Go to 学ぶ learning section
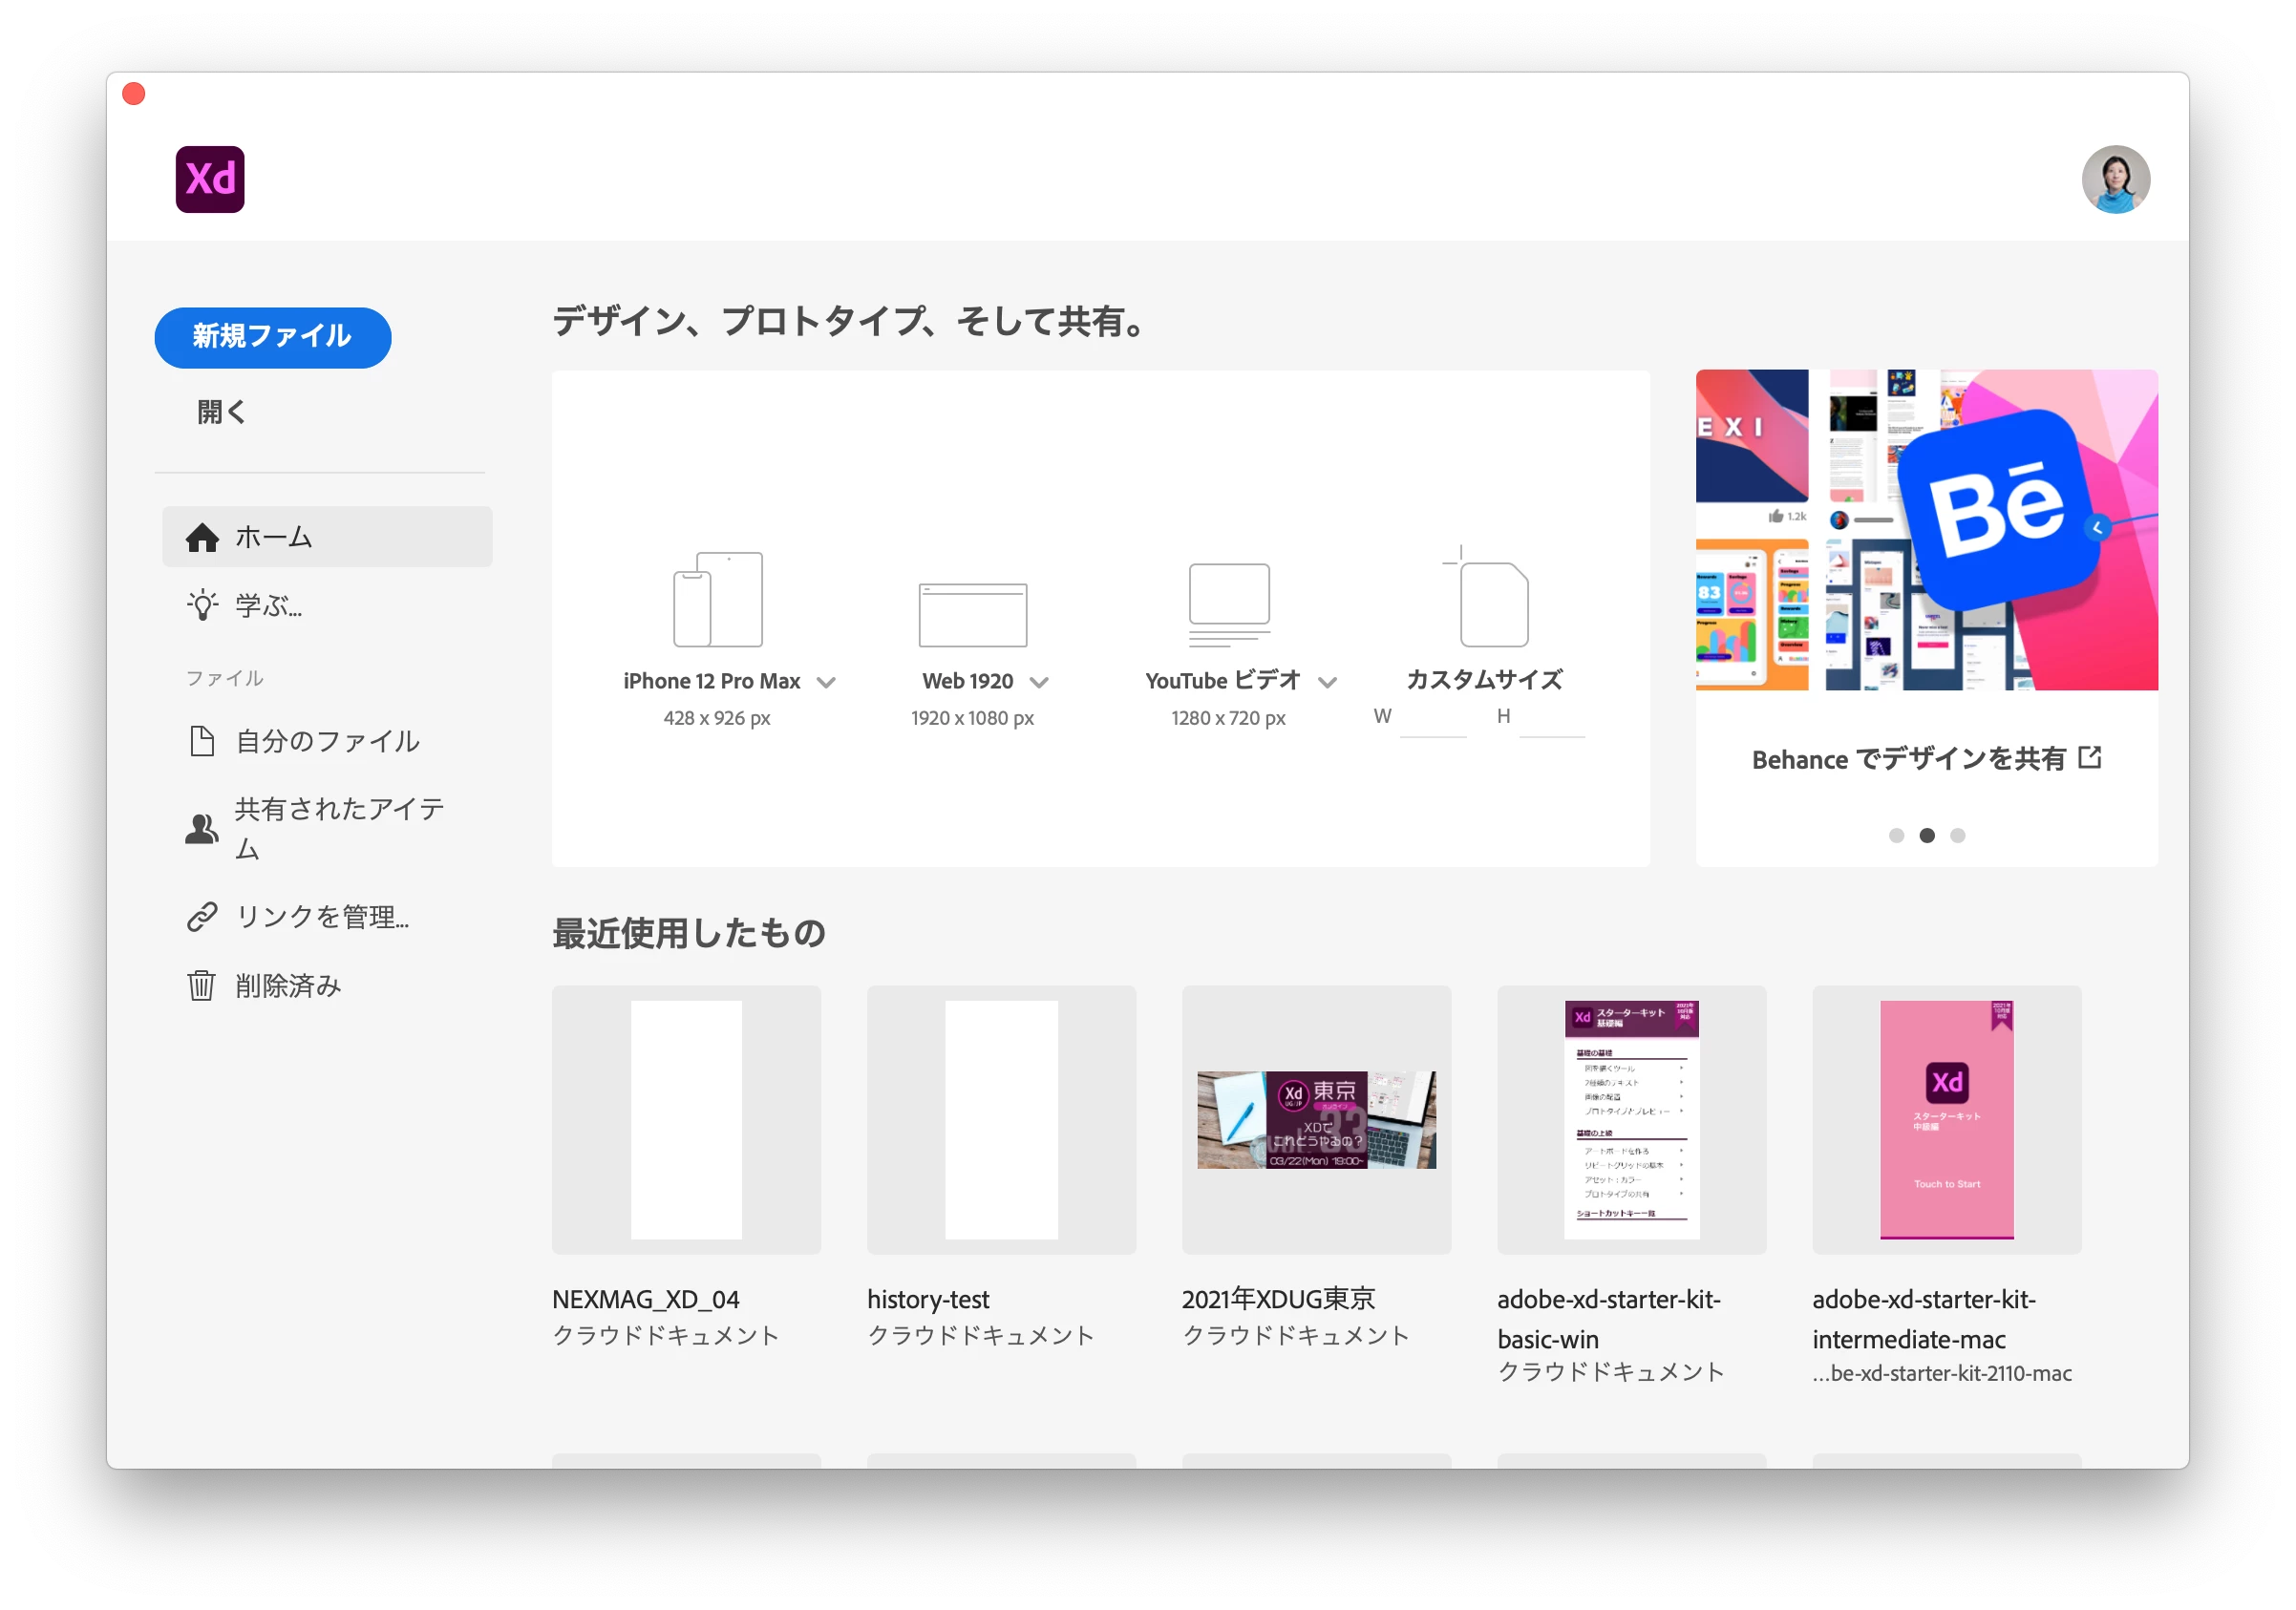This screenshot has width=2296, height=1610. (268, 606)
